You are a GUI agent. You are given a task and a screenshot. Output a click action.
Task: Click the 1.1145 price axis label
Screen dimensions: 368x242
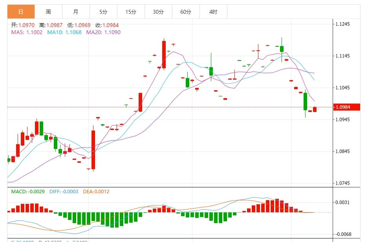tap(342, 56)
